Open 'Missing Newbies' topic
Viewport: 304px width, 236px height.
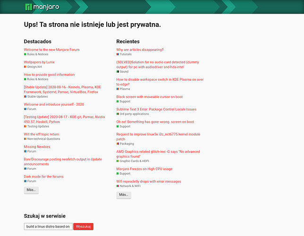[x=37, y=147]
